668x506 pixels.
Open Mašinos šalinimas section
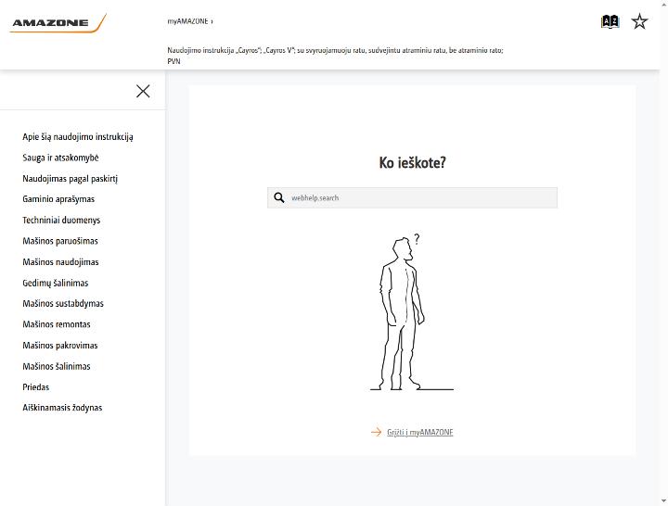pyautogui.click(x=57, y=366)
